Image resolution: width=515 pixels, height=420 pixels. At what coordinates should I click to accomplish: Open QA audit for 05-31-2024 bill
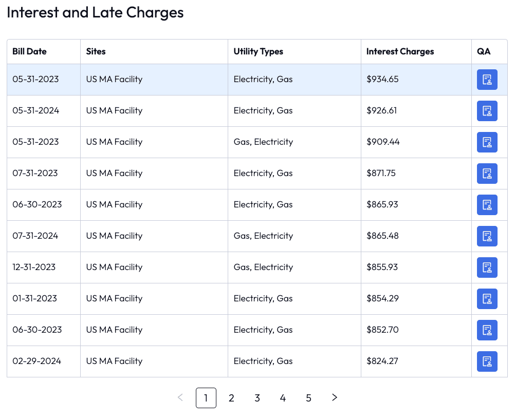pos(487,111)
